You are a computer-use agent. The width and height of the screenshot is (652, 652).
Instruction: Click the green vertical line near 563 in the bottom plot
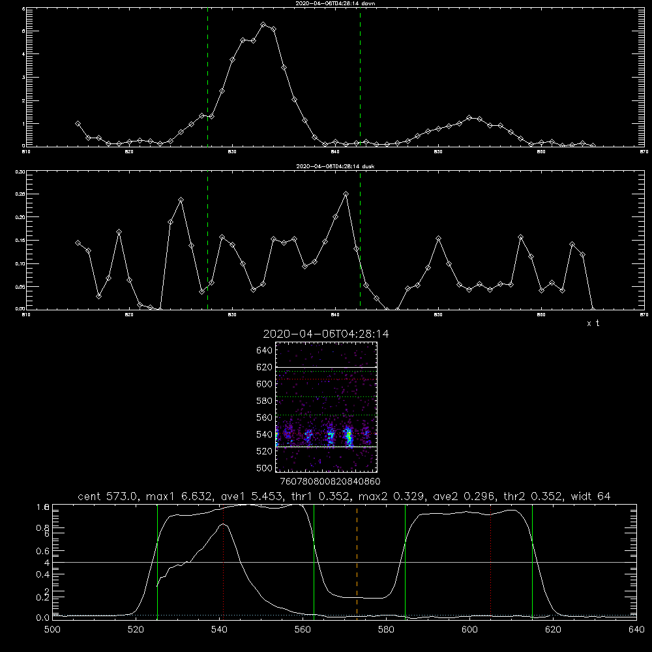pos(314,561)
